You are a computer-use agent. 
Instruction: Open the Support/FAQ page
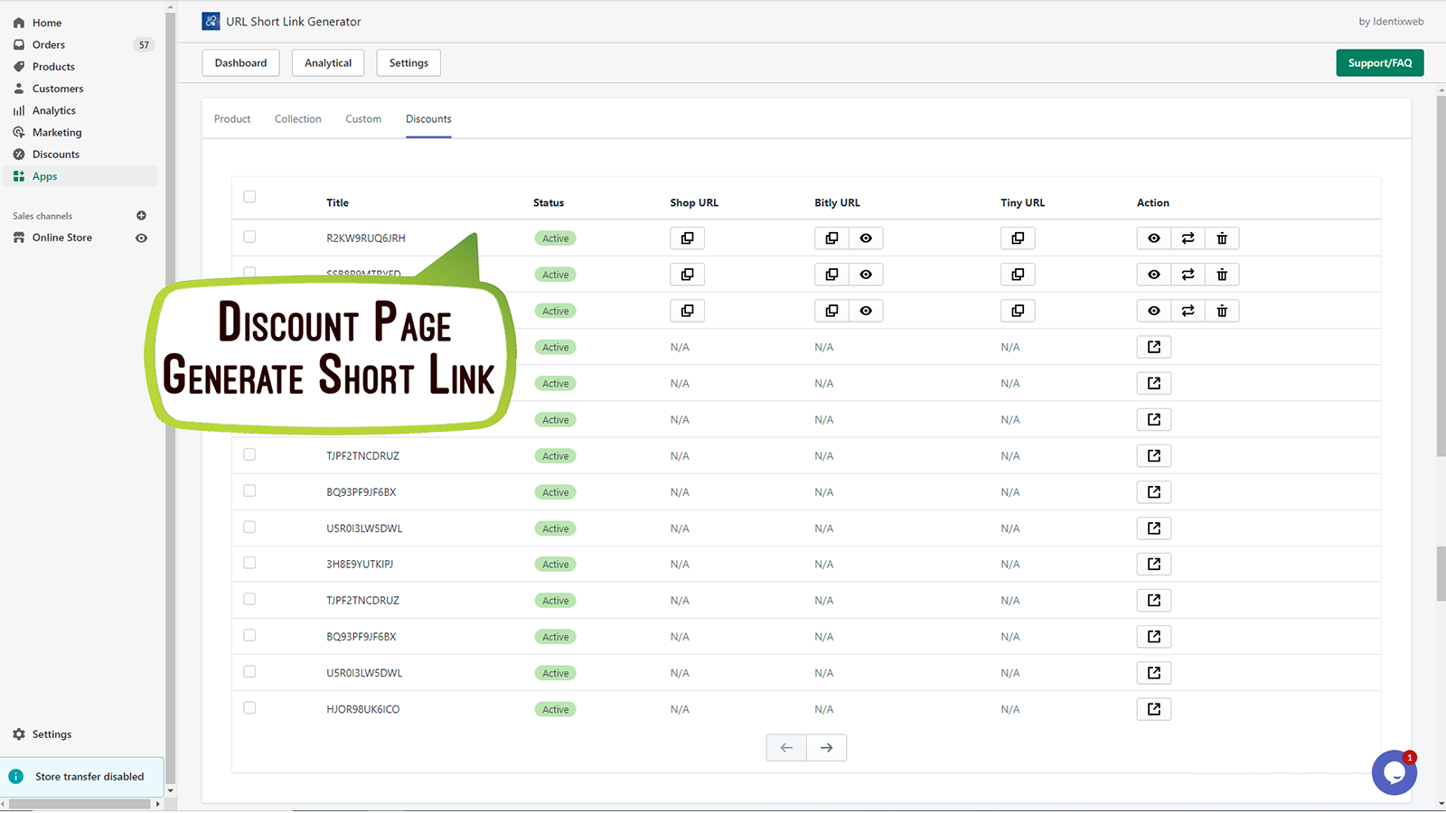point(1379,62)
